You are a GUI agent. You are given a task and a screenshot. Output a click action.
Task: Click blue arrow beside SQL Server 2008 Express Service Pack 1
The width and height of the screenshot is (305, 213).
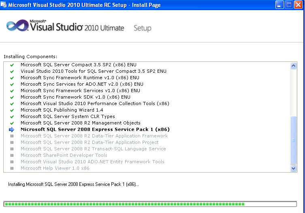pos(12,129)
